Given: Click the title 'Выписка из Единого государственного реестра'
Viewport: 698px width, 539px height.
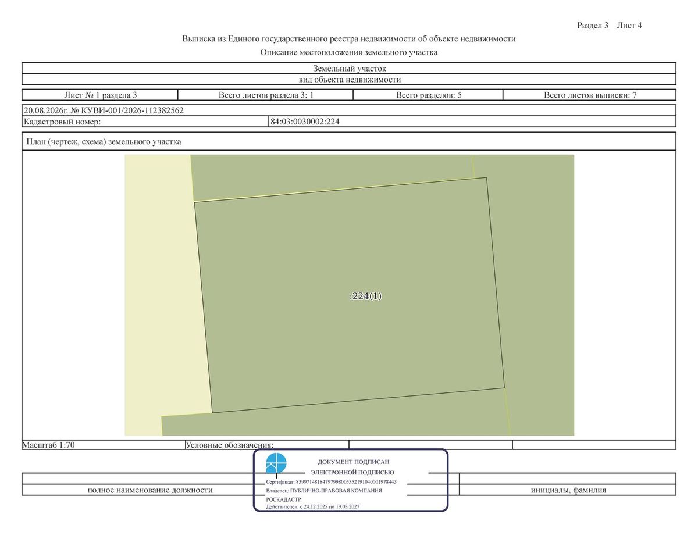Looking at the screenshot, I should [348, 39].
